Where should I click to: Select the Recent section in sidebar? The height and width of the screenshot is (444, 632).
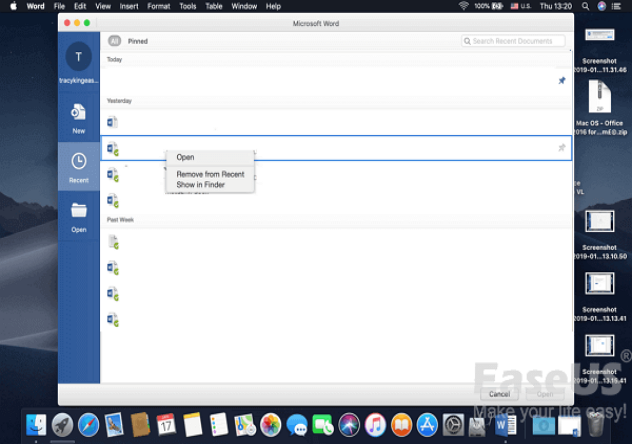point(79,167)
